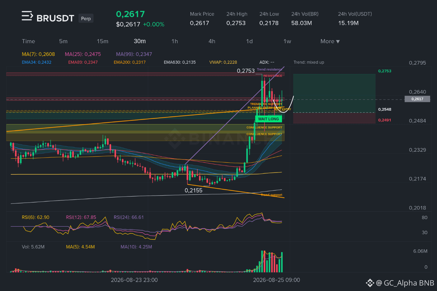Image resolution: width=437 pixels, height=291 pixels.
Task: Switch to the 15m timeframe
Action: (x=102, y=41)
